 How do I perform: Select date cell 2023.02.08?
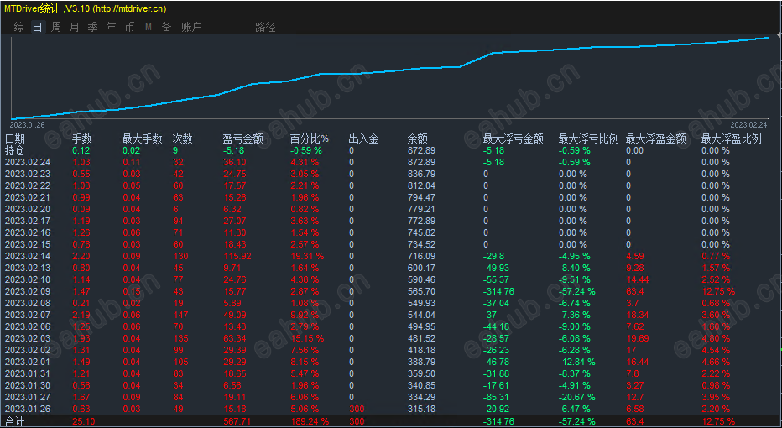[x=28, y=303]
